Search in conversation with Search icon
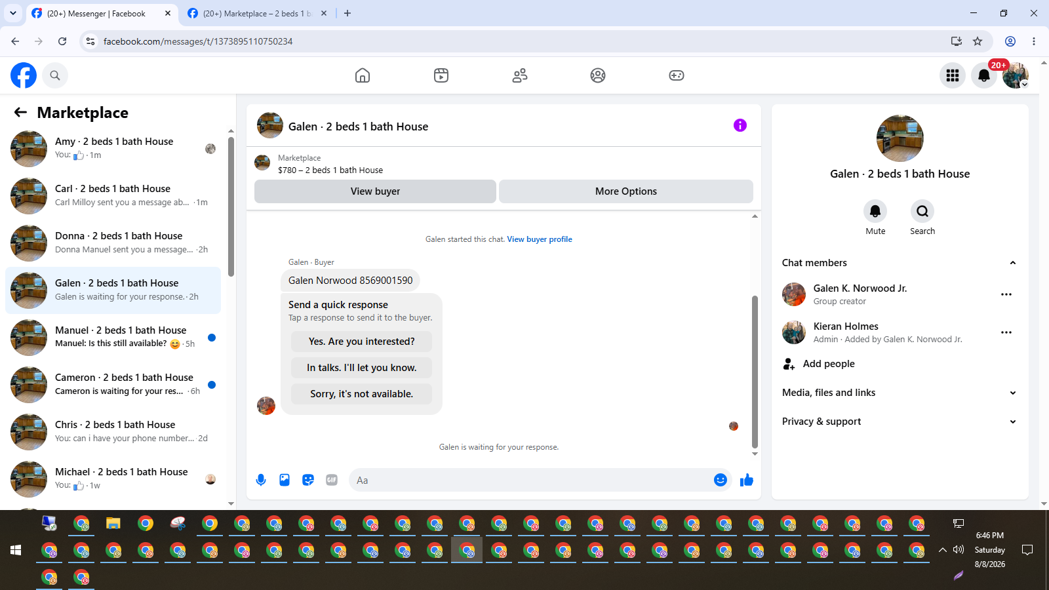1049x590 pixels. [x=922, y=211]
